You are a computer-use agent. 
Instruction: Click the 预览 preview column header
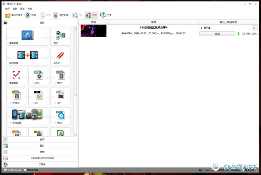click(x=94, y=22)
